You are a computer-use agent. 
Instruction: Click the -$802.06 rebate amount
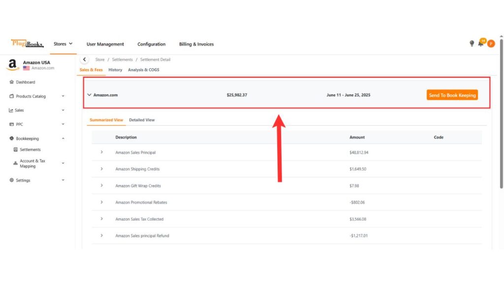[357, 202]
